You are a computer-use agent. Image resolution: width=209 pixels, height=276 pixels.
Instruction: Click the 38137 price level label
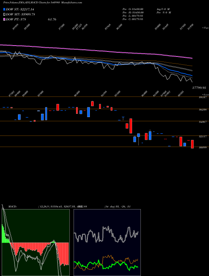point(204,97)
